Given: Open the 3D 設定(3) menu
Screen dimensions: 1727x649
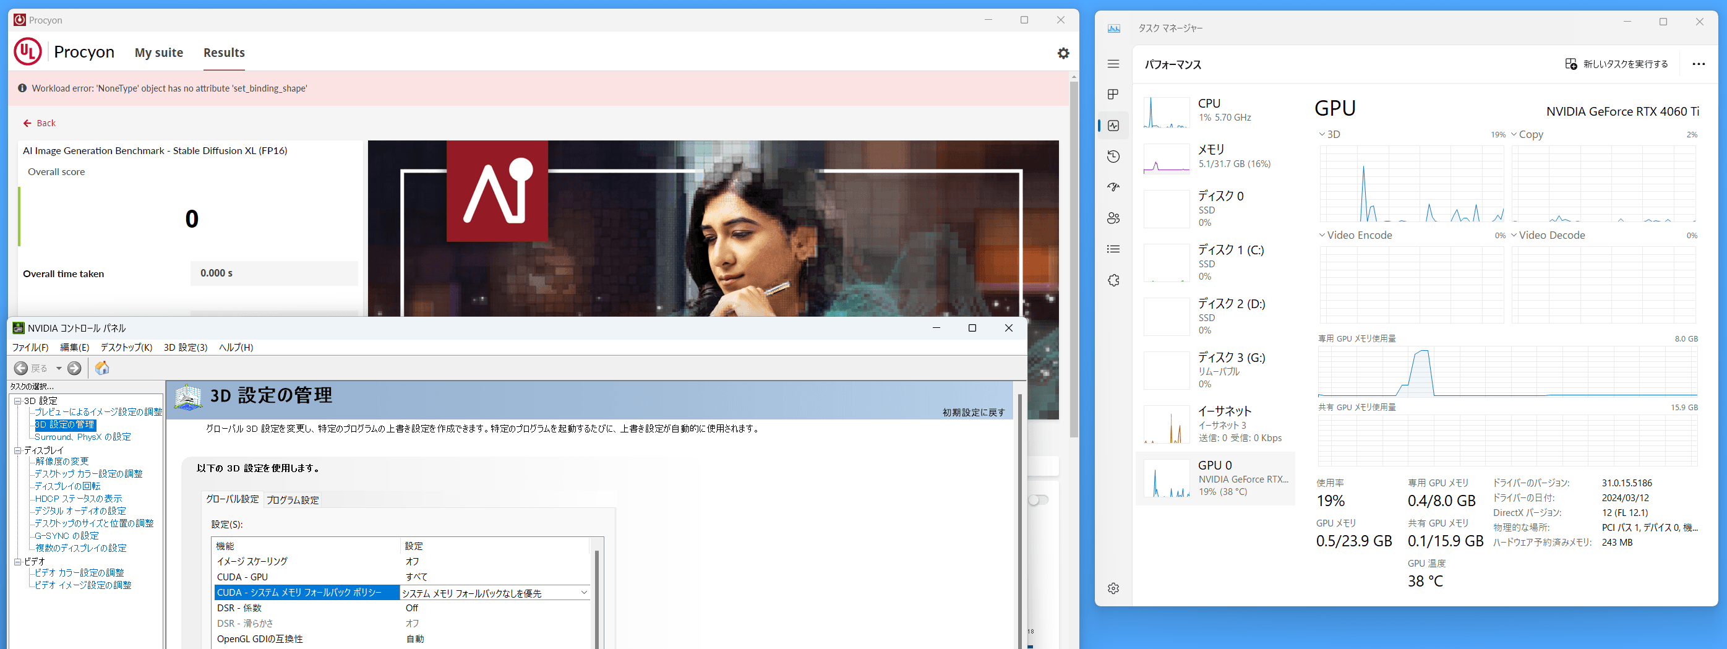Looking at the screenshot, I should pyautogui.click(x=186, y=347).
